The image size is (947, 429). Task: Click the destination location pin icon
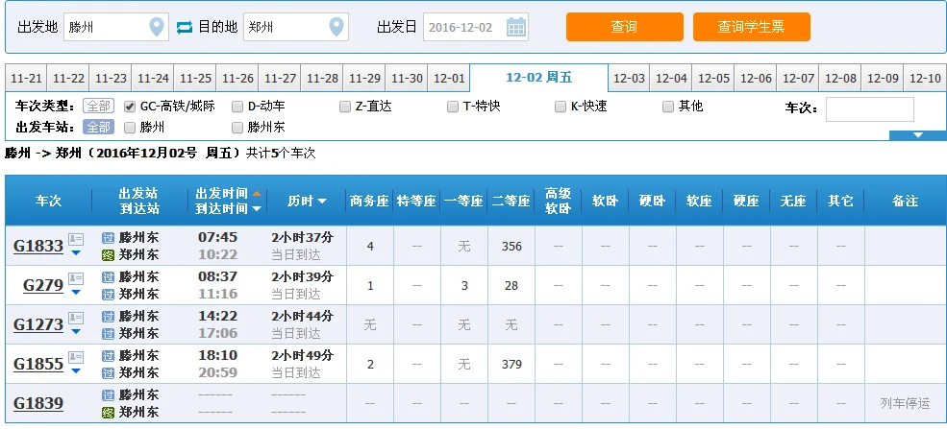[x=336, y=27]
